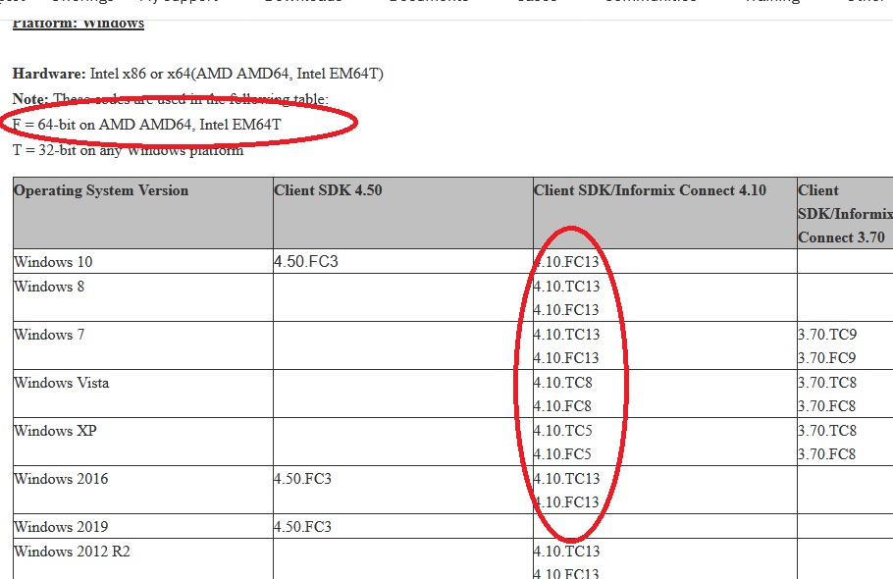The height and width of the screenshot is (579, 893).
Task: Click the 'Windows Vista' row label
Action: 62,383
